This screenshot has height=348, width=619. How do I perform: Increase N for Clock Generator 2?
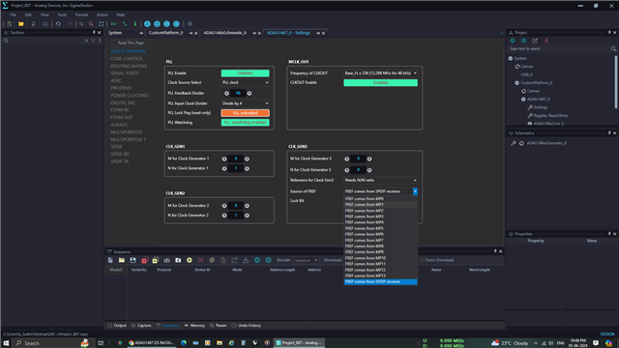point(247,216)
